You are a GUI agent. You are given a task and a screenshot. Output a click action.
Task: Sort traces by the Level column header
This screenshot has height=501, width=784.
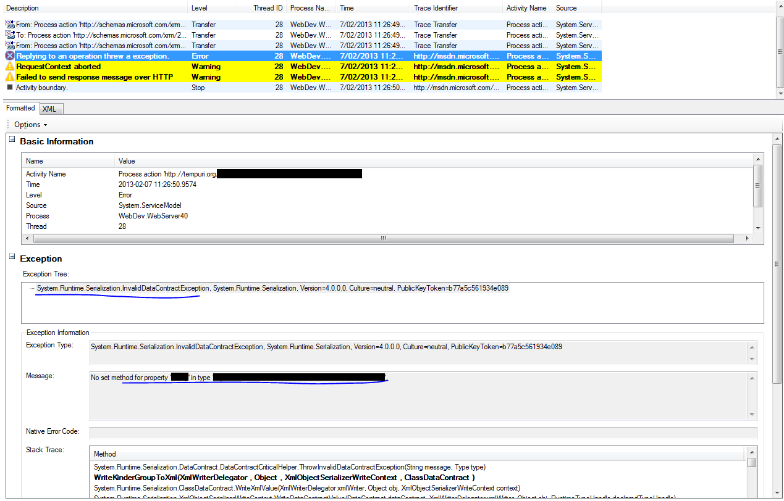pos(211,8)
